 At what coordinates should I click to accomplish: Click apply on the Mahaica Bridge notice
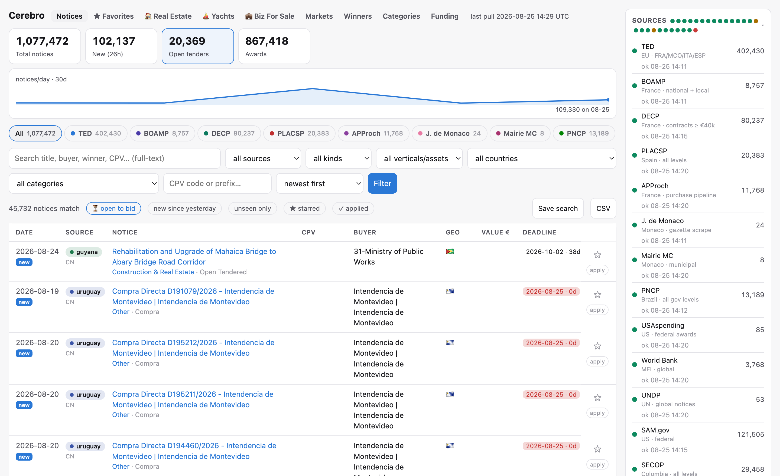(597, 270)
